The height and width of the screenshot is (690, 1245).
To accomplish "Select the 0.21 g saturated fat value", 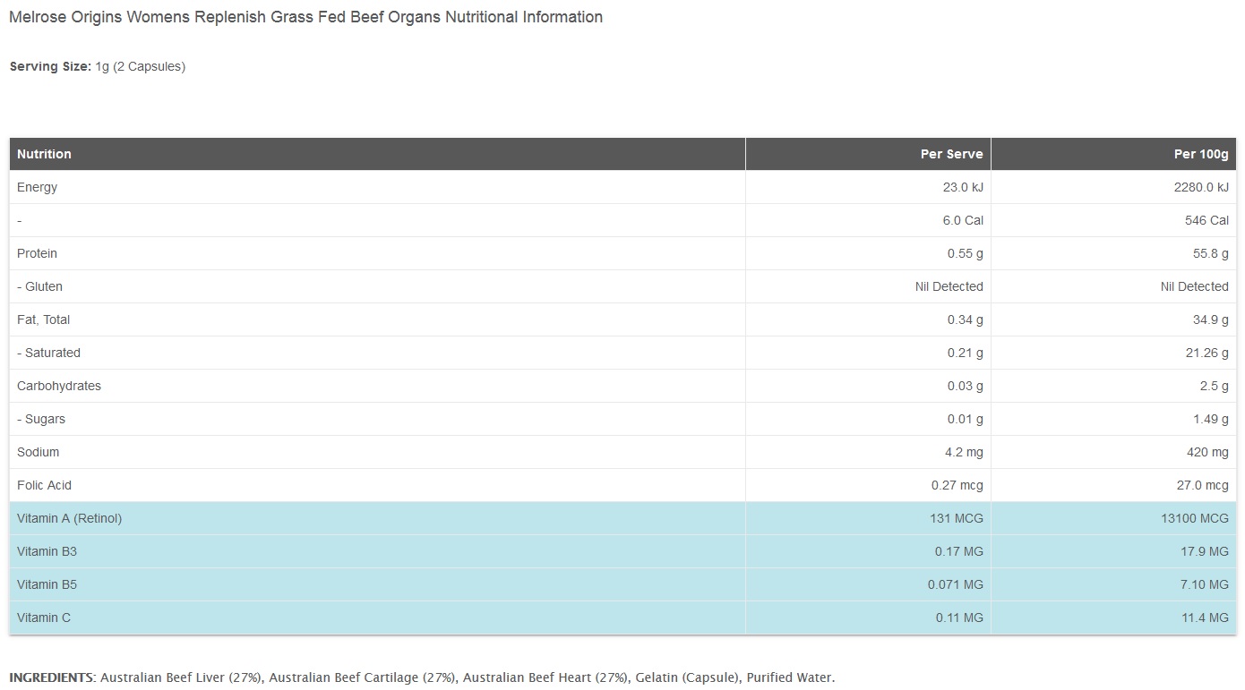I will click(966, 353).
